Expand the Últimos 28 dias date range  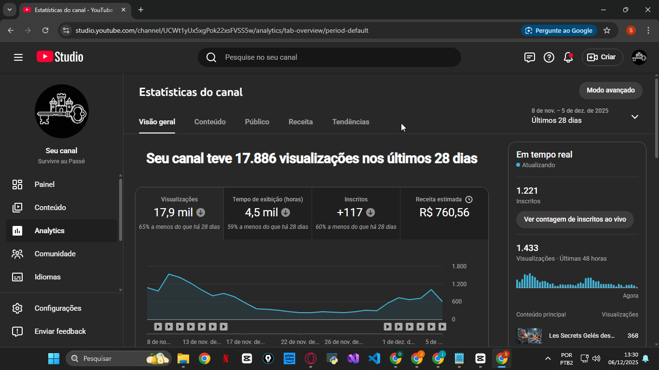coord(634,117)
